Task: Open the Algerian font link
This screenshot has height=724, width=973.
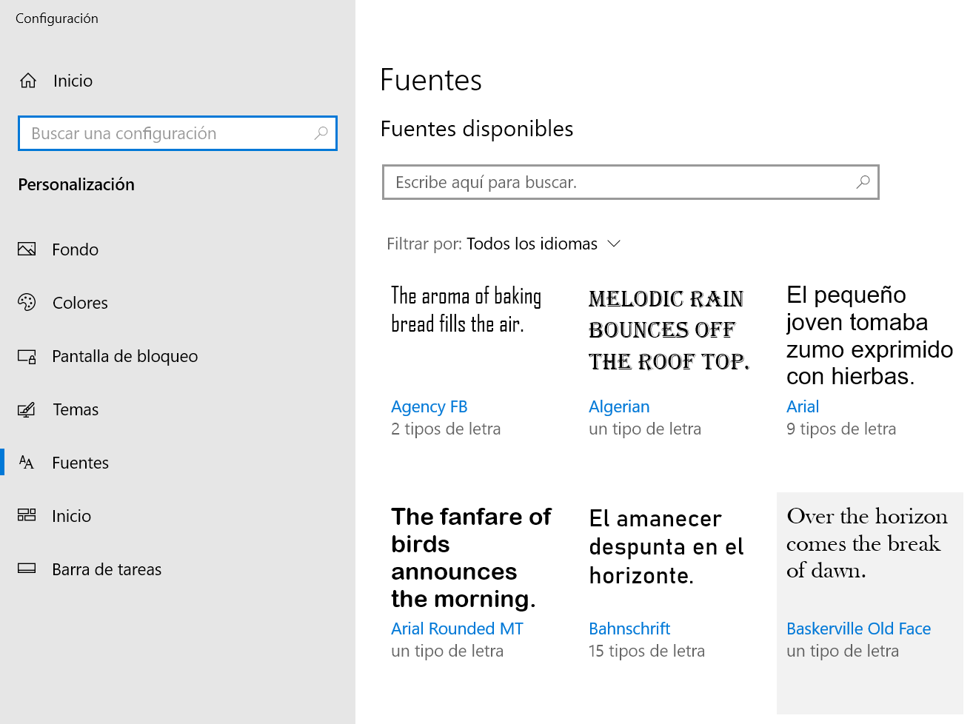Action: pyautogui.click(x=619, y=406)
